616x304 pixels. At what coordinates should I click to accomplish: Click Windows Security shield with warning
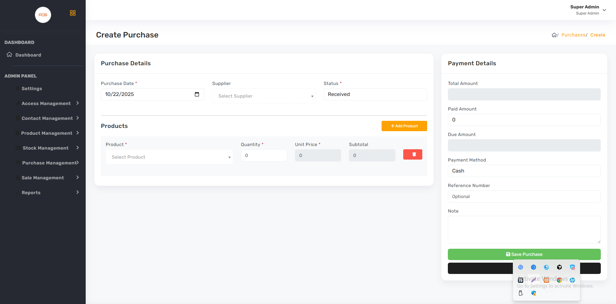point(534,293)
